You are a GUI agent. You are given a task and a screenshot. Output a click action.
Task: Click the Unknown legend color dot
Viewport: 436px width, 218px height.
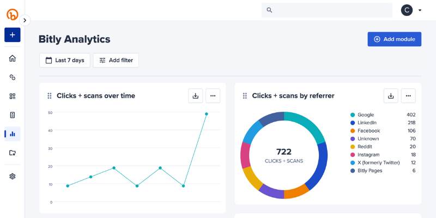pyautogui.click(x=353, y=139)
